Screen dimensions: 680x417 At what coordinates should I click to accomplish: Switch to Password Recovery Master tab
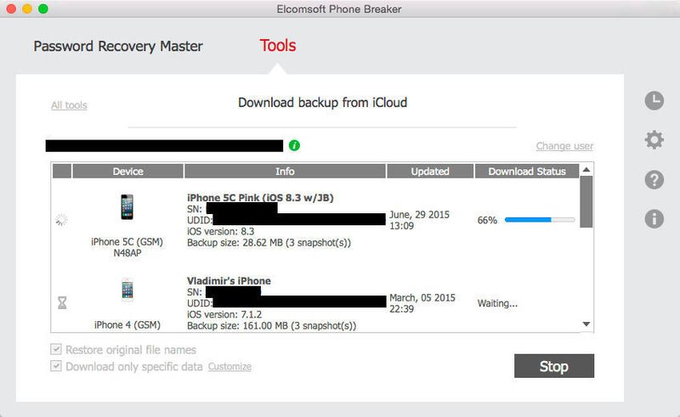(x=118, y=47)
